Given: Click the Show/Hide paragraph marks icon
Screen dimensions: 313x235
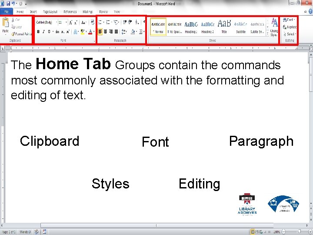Looking at the screenshot, I should pyautogui.click(x=144, y=22).
